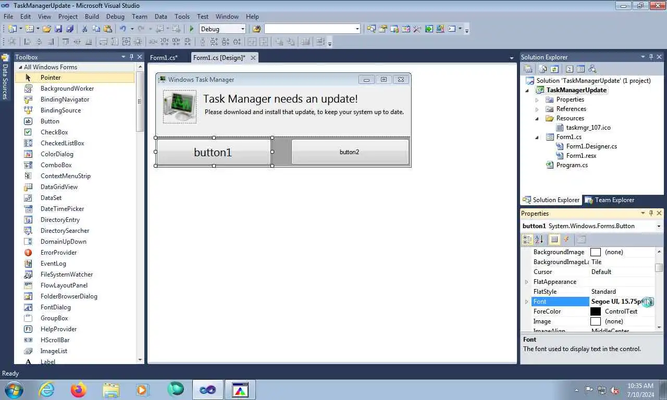The height and width of the screenshot is (400, 667).
Task: Show Events with the lightning bolt icon
Action: [x=566, y=240]
